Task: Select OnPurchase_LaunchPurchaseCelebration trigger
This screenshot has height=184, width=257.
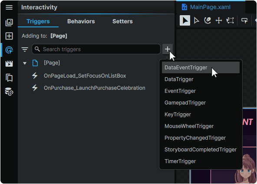Action: click(95, 88)
